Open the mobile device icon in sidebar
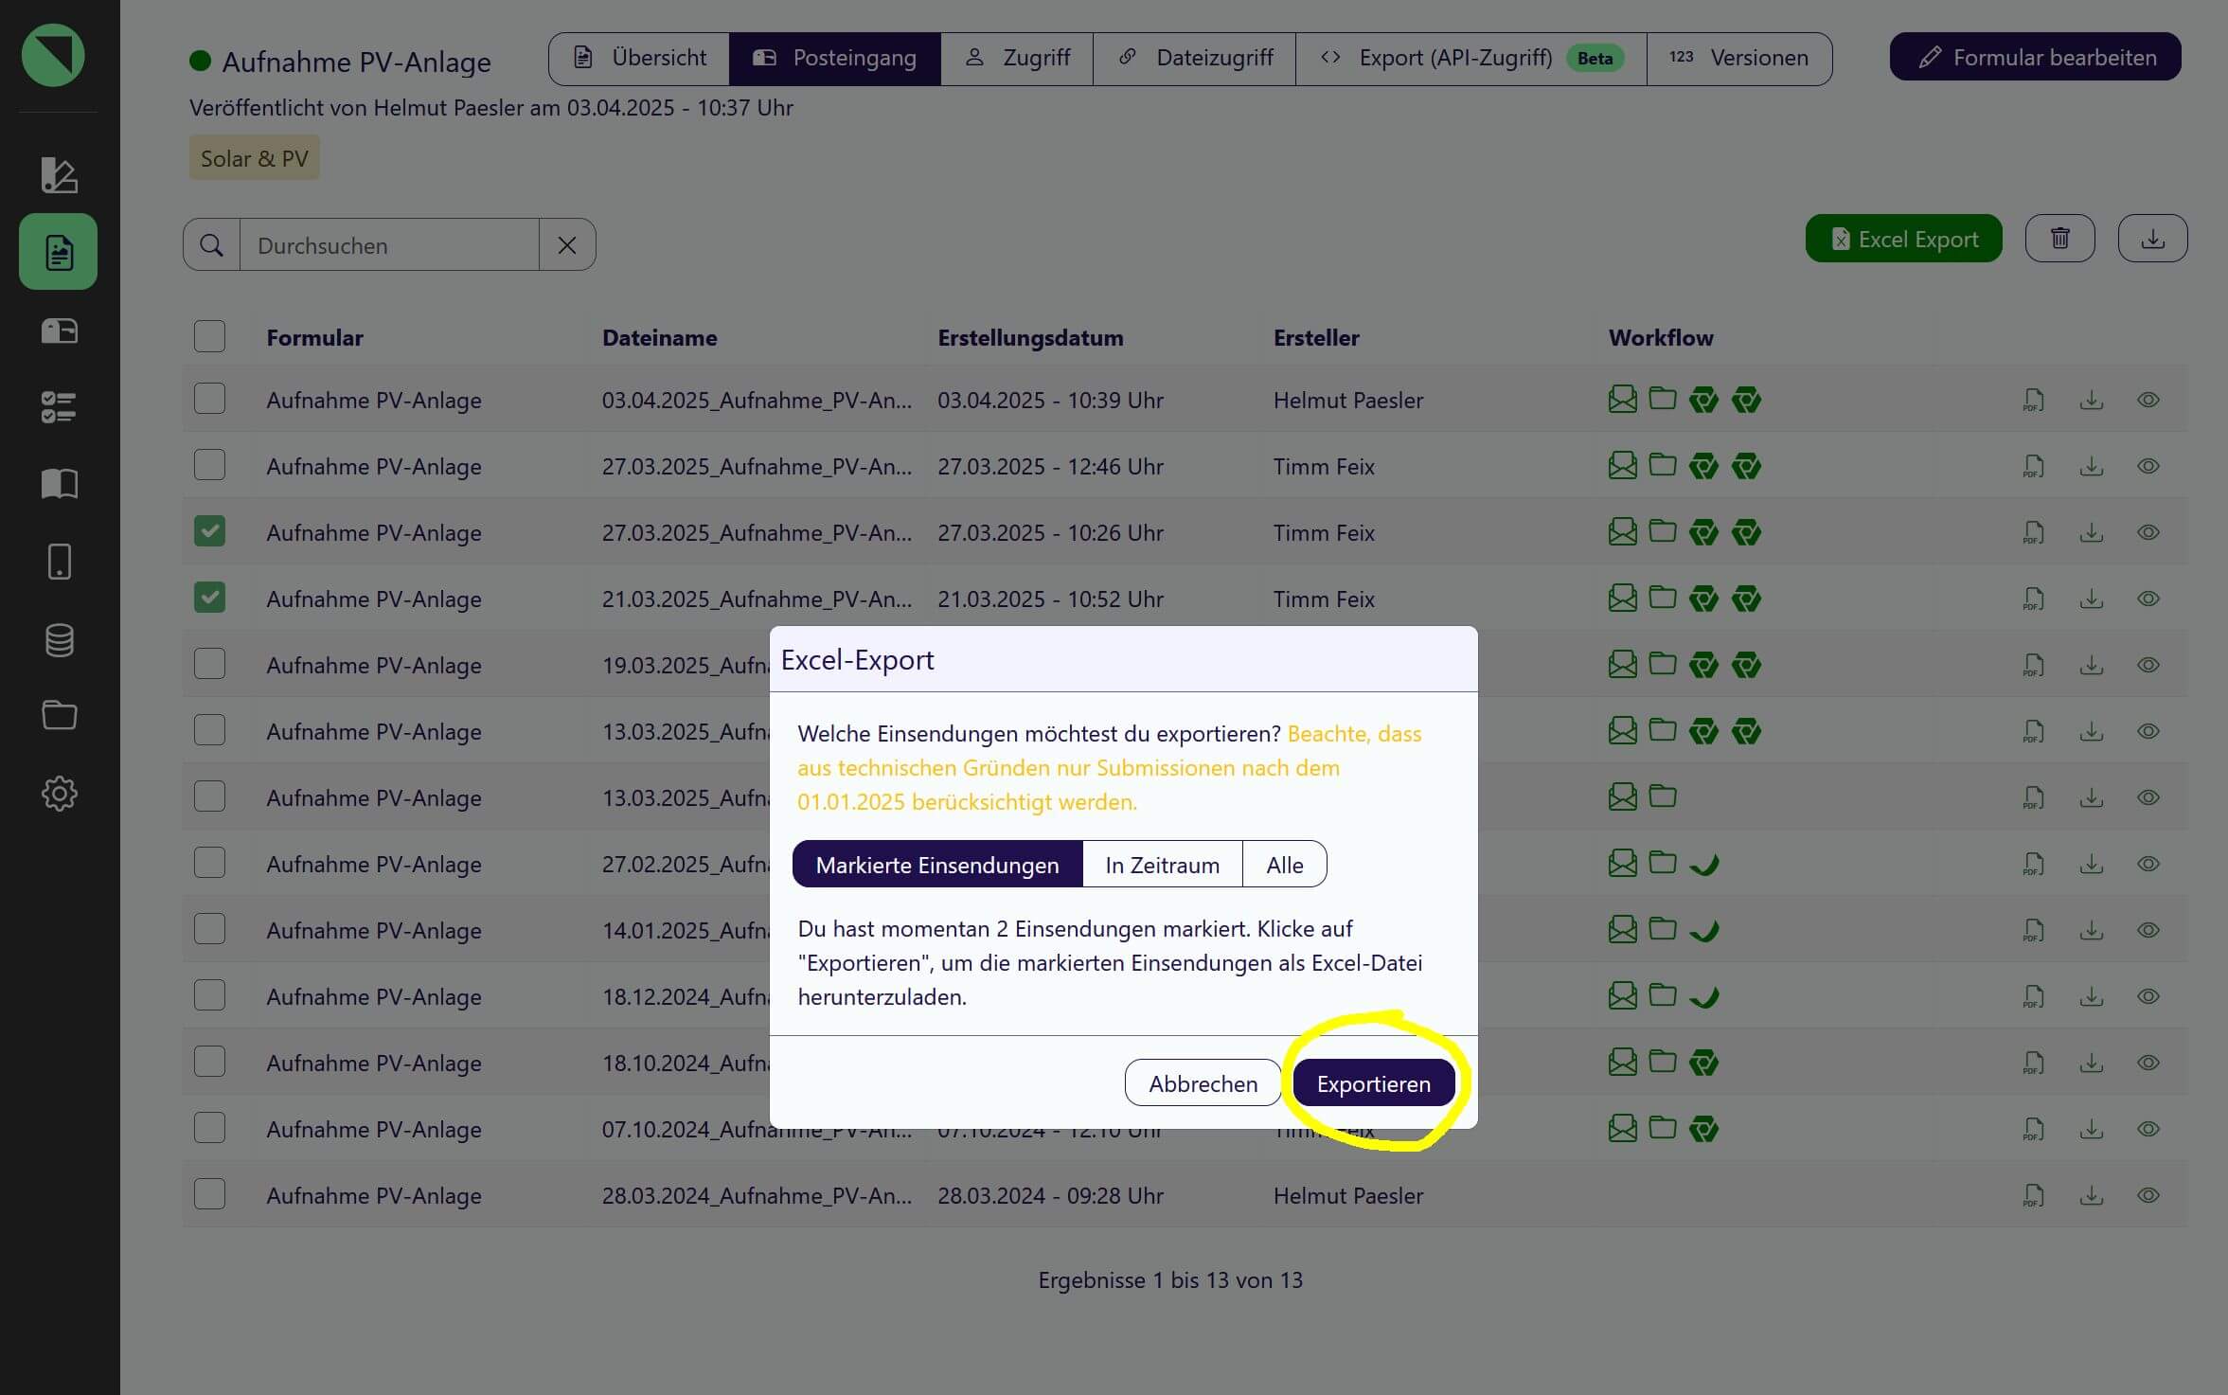The image size is (2228, 1395). click(59, 562)
